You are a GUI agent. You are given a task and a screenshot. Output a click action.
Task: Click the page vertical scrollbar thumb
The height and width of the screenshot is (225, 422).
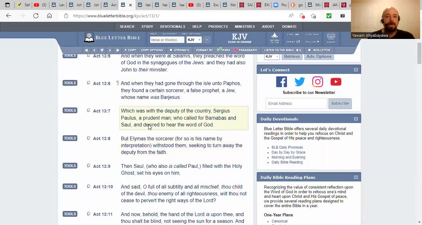pyautogui.click(x=419, y=53)
